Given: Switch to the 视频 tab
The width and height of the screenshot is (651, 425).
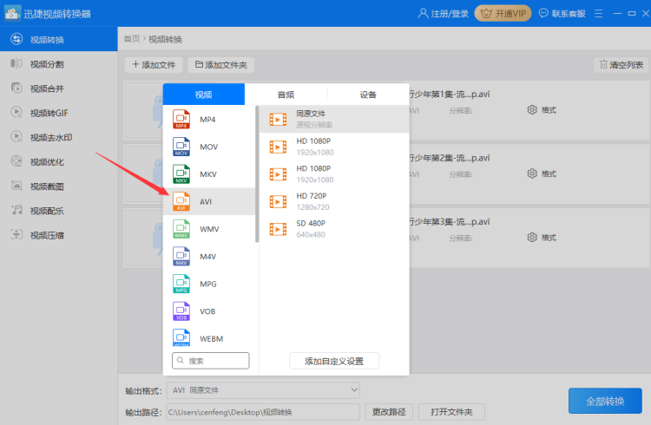Looking at the screenshot, I should 204,95.
